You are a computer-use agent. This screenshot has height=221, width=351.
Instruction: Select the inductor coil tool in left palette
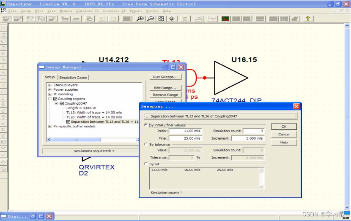point(3,79)
